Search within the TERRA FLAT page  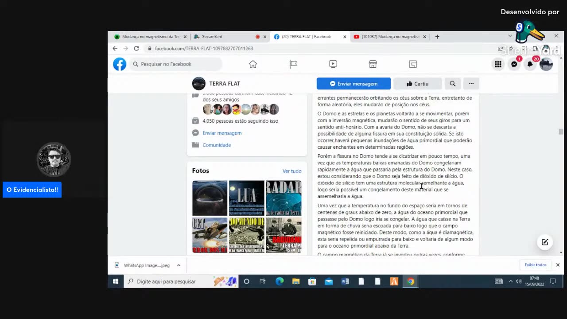[x=453, y=83]
